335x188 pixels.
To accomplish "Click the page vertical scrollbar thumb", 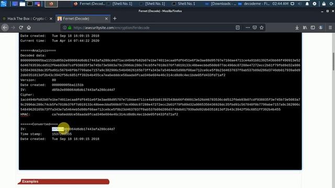I will click(333, 61).
